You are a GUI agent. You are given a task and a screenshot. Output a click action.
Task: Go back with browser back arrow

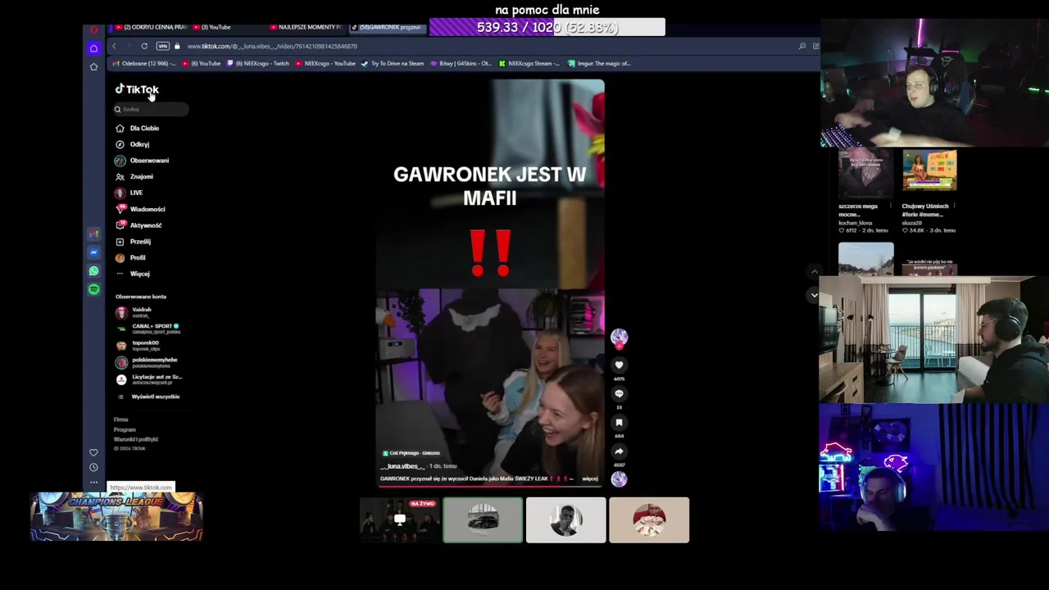pyautogui.click(x=114, y=46)
